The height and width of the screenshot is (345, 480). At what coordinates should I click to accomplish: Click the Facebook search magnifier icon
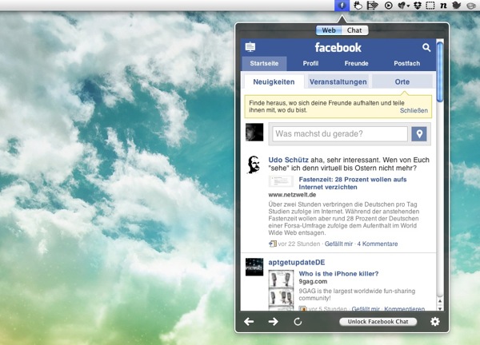[x=426, y=47]
